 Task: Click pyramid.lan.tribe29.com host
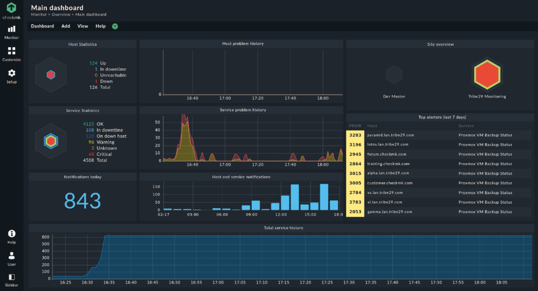tap(390, 135)
